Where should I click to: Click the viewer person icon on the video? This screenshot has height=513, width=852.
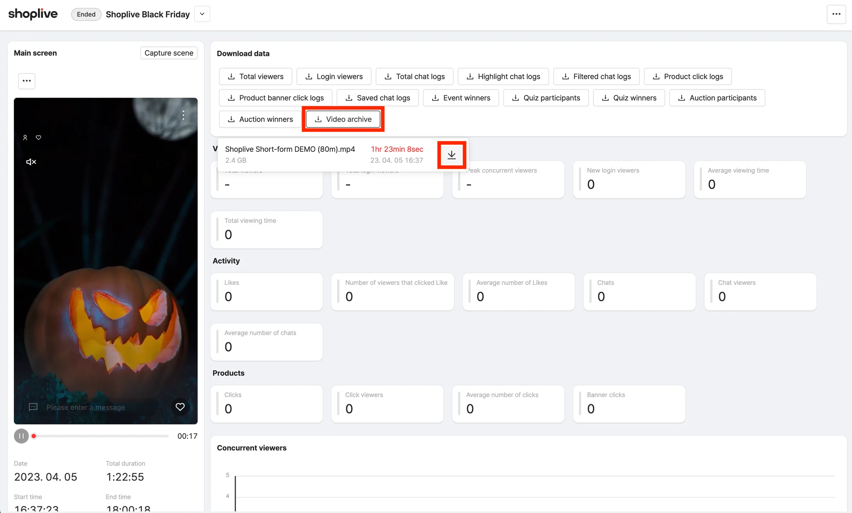coord(25,138)
